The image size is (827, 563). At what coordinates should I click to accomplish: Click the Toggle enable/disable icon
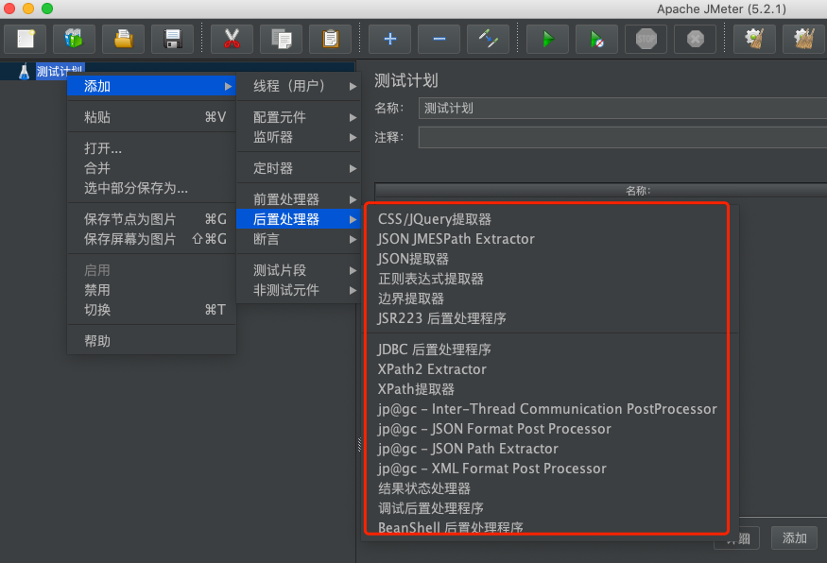[488, 39]
